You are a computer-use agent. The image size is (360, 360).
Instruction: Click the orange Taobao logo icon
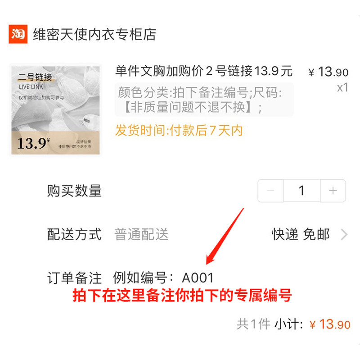(18, 34)
